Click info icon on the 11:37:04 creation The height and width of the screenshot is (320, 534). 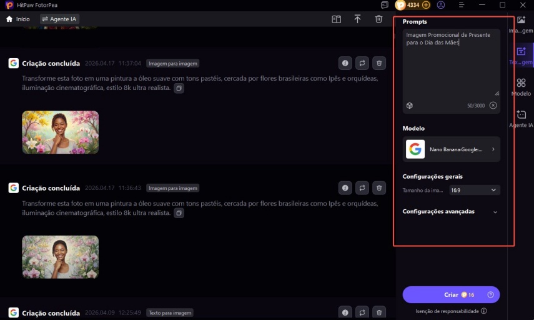coord(344,63)
